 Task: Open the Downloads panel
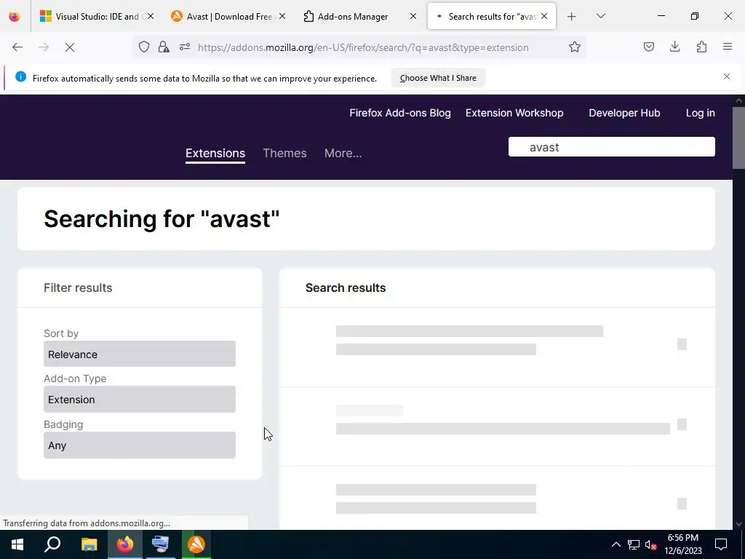[674, 47]
